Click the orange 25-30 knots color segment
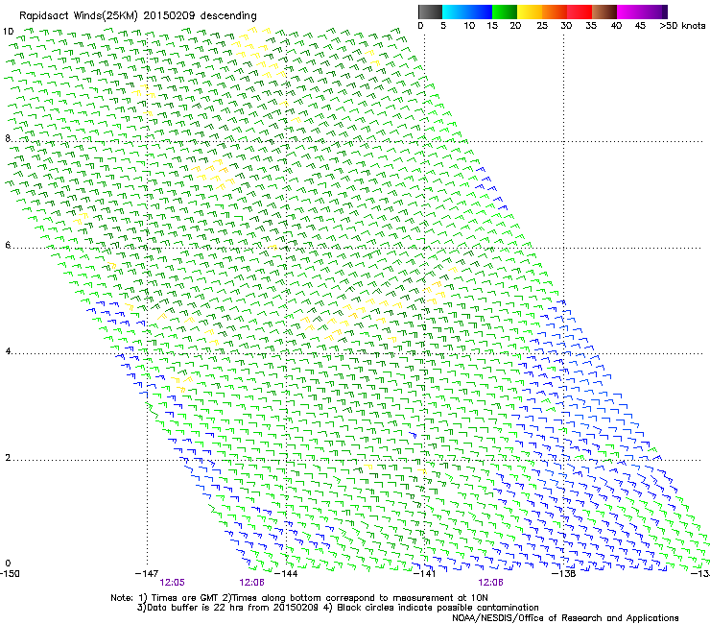Image resolution: width=710 pixels, height=624 pixels. [555, 12]
